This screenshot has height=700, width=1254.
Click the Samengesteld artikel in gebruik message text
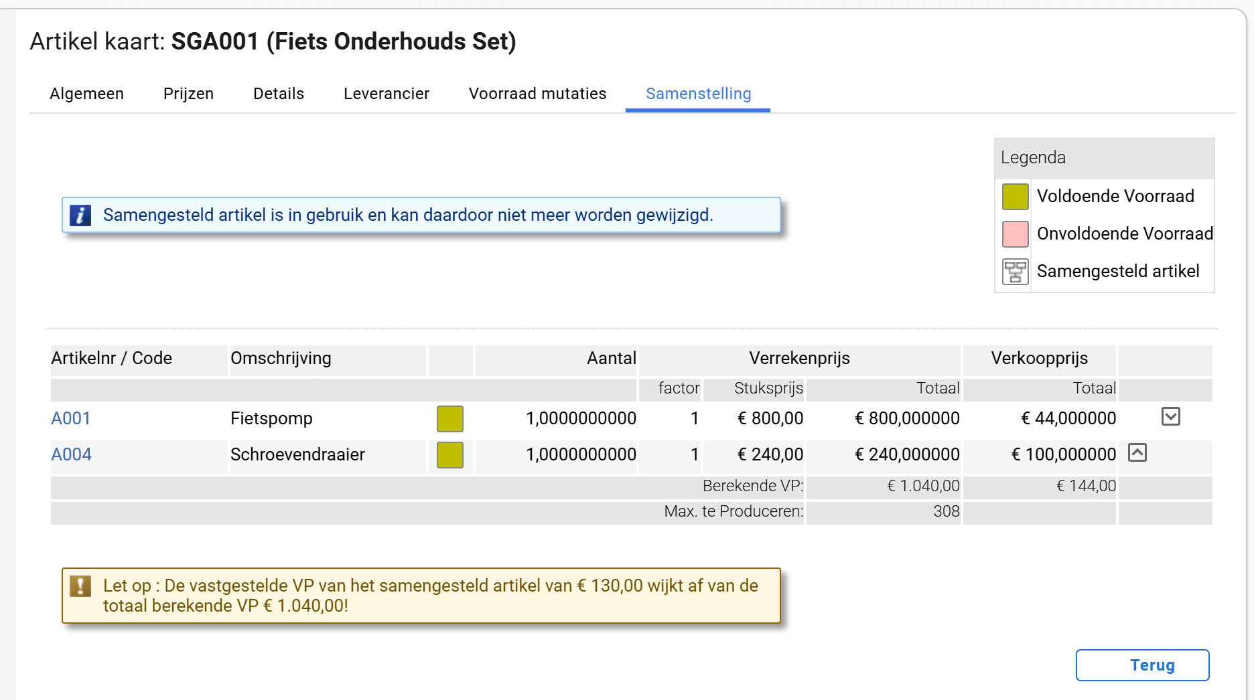[408, 215]
